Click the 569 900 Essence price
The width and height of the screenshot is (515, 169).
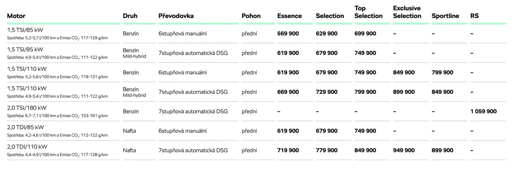[x=288, y=33]
